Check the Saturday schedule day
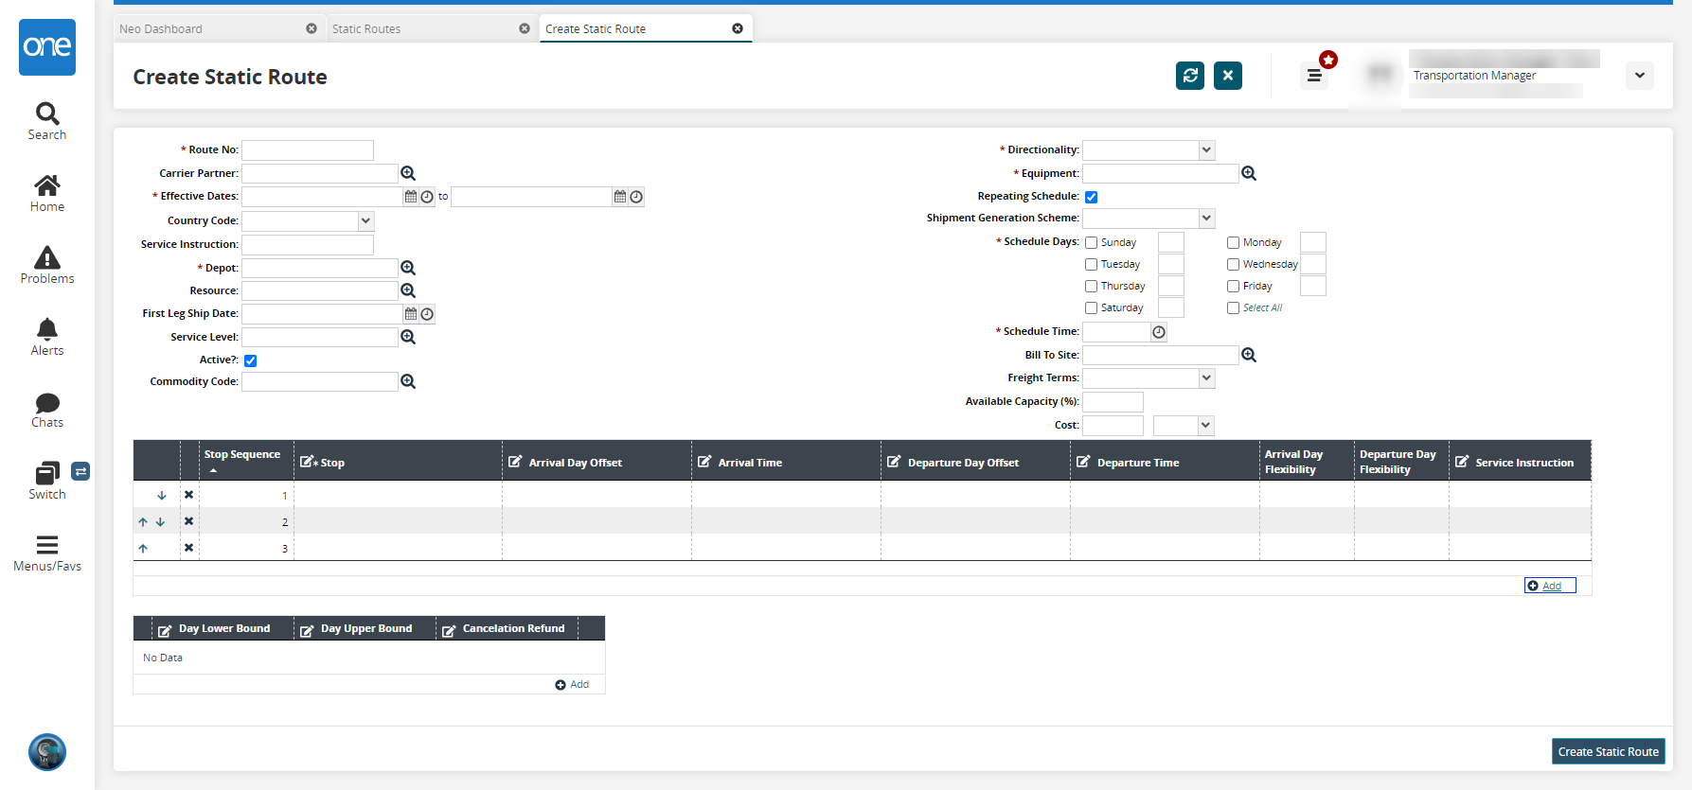This screenshot has width=1692, height=790. pos(1091,308)
